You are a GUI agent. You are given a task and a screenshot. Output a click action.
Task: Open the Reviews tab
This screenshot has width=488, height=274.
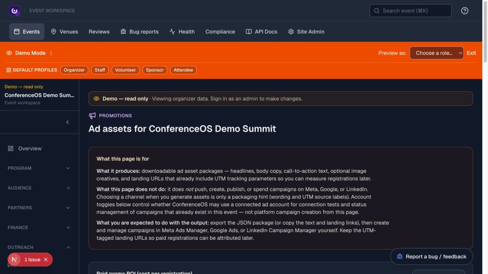[99, 32]
